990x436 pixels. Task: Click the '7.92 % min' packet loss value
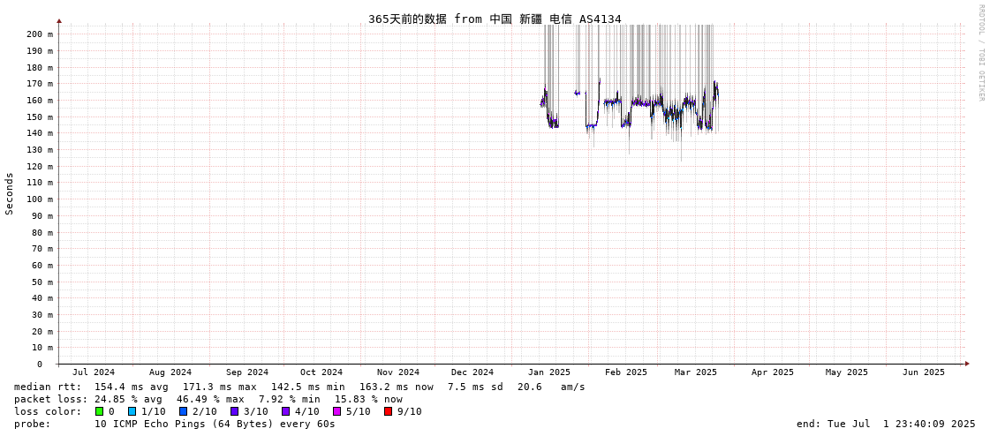[289, 400]
